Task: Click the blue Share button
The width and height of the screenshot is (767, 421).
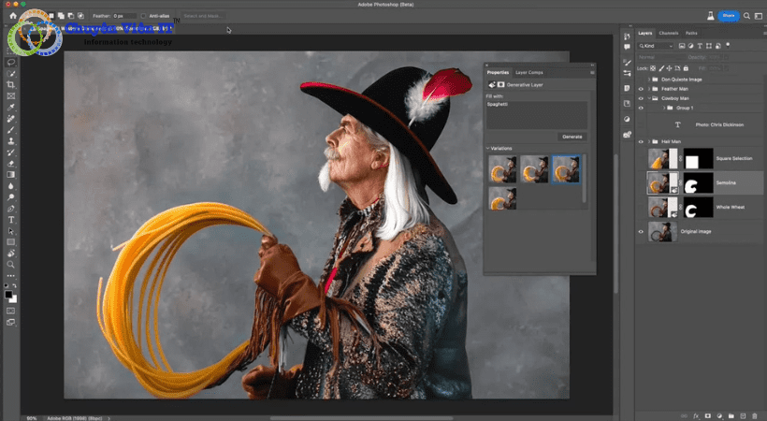Action: pos(728,16)
